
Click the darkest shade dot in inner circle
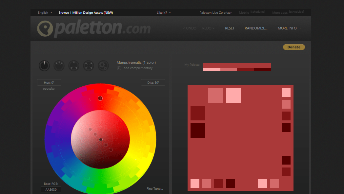111,150
